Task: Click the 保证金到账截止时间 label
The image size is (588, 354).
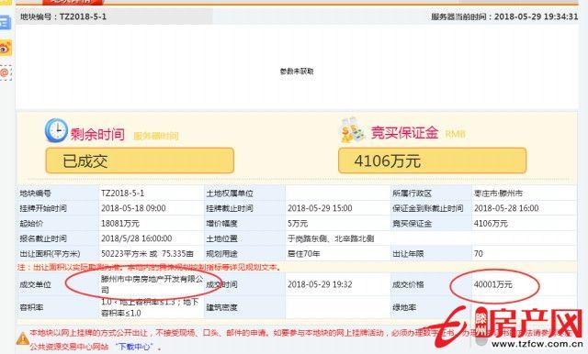Action: (x=428, y=208)
